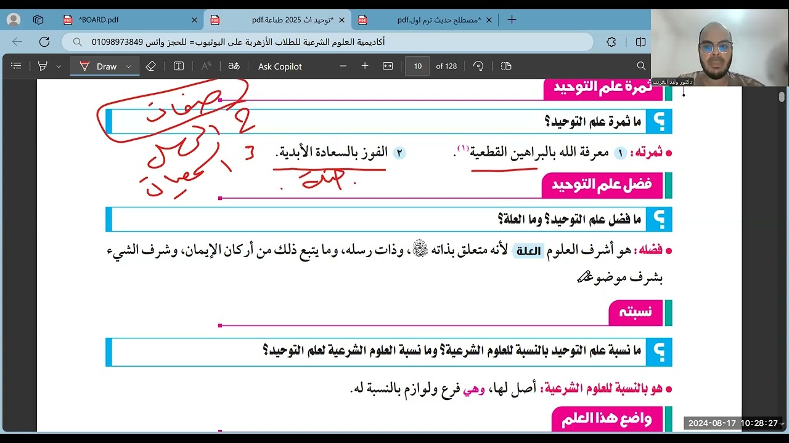The height and width of the screenshot is (443, 789).
Task: Open a new tab with plus button
Action: [x=512, y=20]
